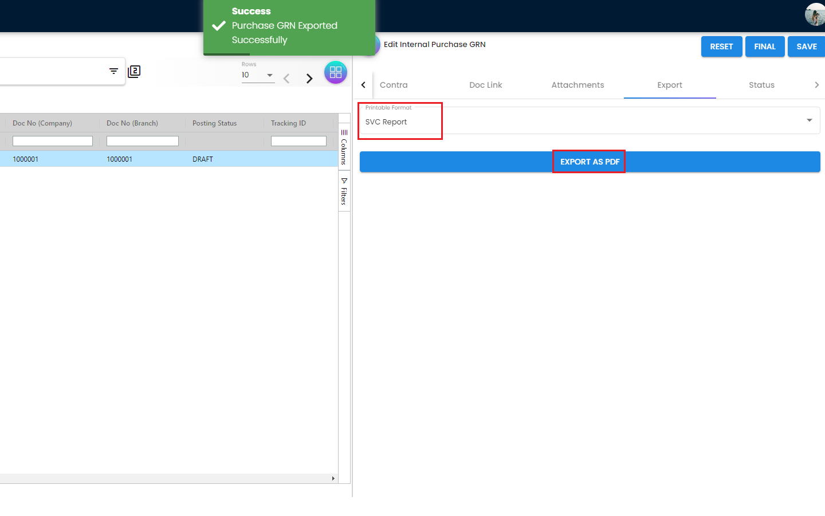Screen dimensions: 825x516
Task: Click EXPORT AS PDF button
Action: pos(590,162)
